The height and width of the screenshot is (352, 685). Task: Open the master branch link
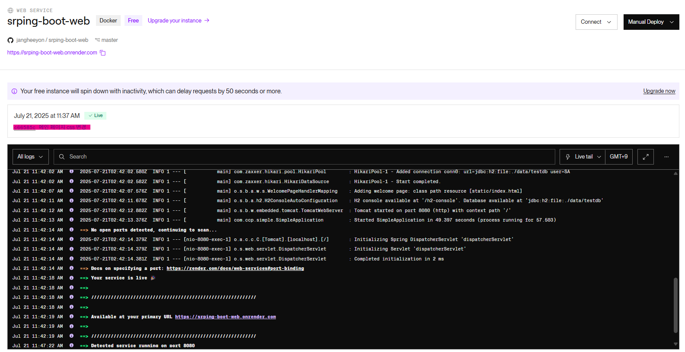[109, 40]
